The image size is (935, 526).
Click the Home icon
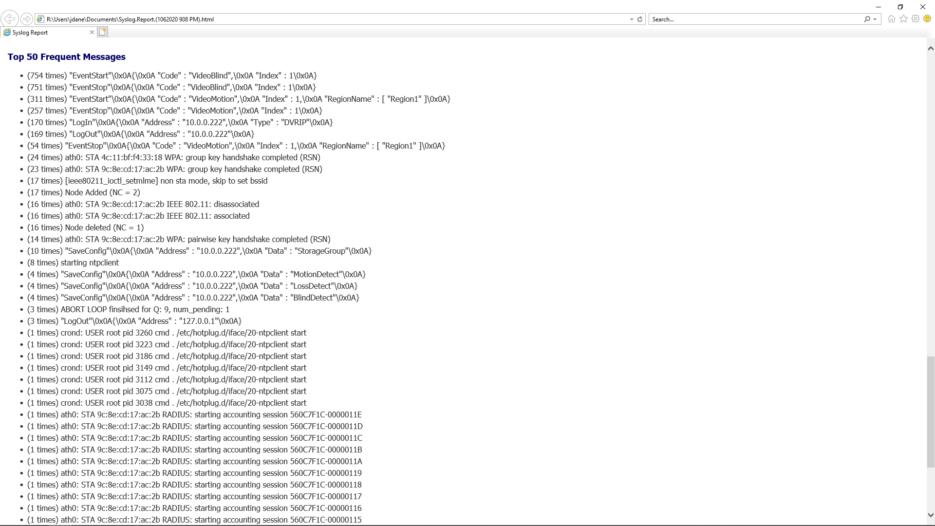[x=892, y=19]
